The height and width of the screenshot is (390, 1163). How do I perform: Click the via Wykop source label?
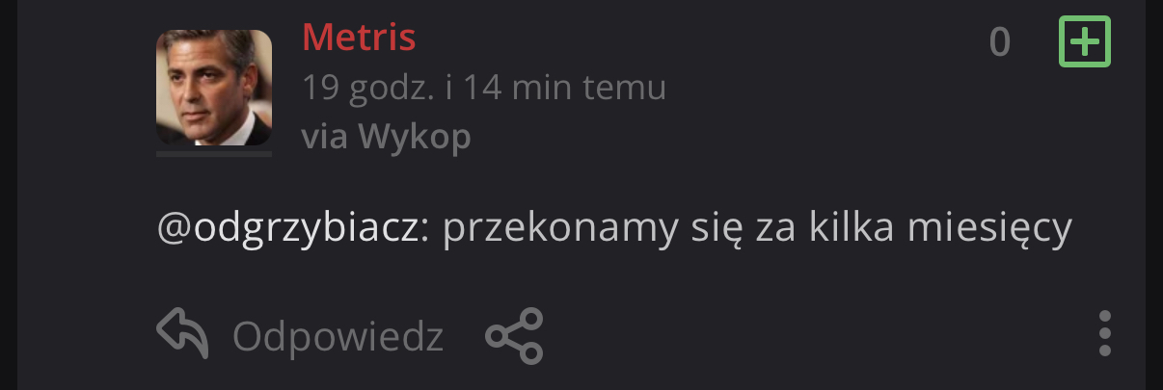[x=387, y=137]
